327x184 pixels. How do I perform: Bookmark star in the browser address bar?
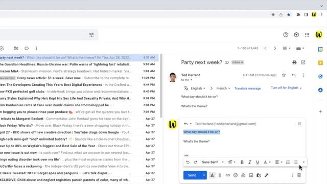[x=289, y=15]
